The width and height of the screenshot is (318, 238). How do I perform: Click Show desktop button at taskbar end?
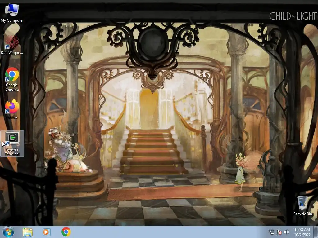[316, 232]
